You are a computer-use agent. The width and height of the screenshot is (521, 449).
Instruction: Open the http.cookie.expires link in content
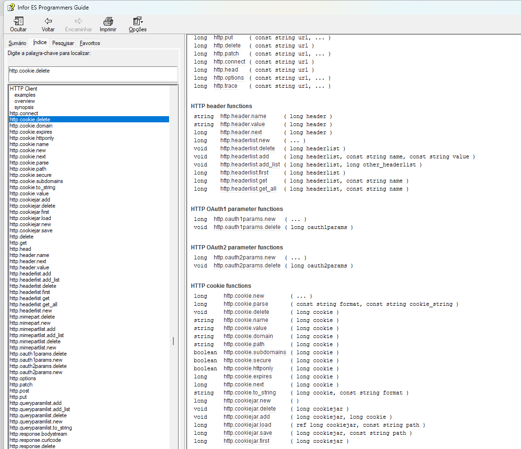click(x=248, y=377)
